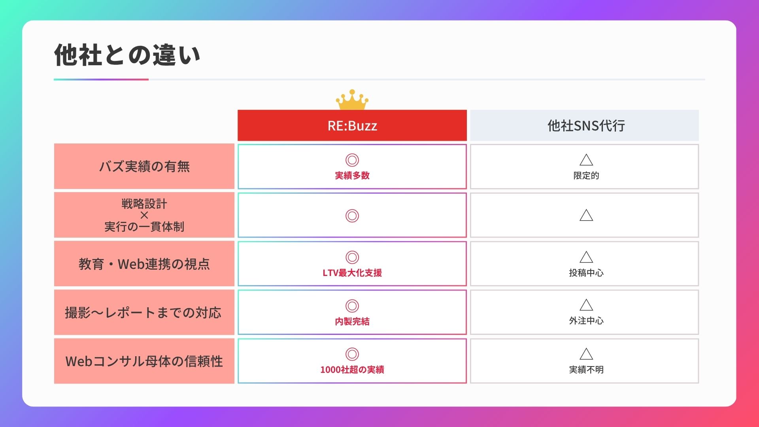Select the triangle icon above 投稿中心

point(586,257)
